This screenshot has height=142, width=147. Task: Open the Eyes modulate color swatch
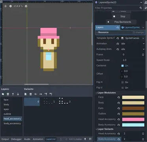(x=133, y=108)
